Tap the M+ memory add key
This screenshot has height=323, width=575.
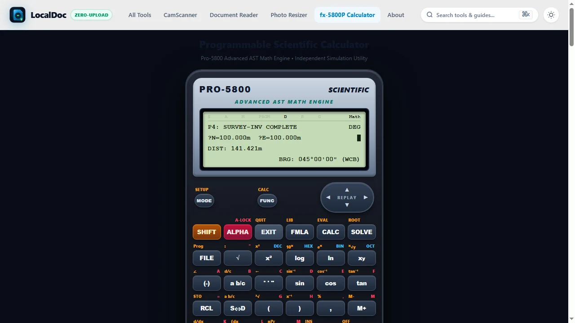[x=362, y=308]
